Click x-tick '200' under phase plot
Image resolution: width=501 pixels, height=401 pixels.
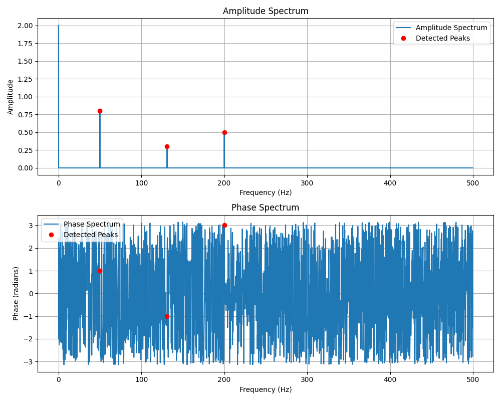click(224, 380)
